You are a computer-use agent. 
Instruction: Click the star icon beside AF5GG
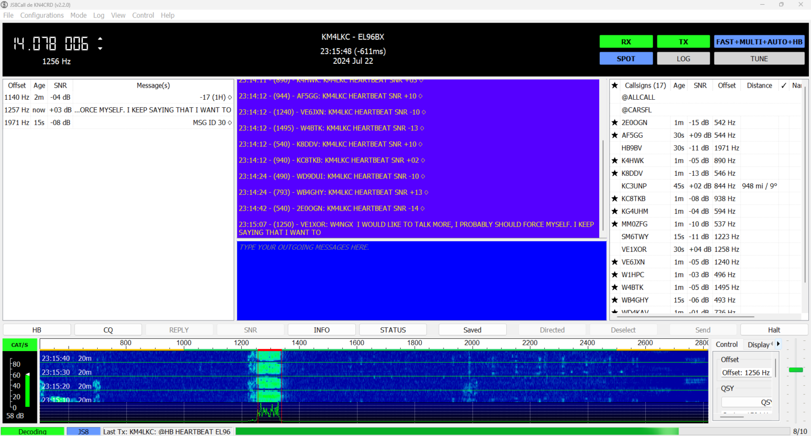pos(615,135)
